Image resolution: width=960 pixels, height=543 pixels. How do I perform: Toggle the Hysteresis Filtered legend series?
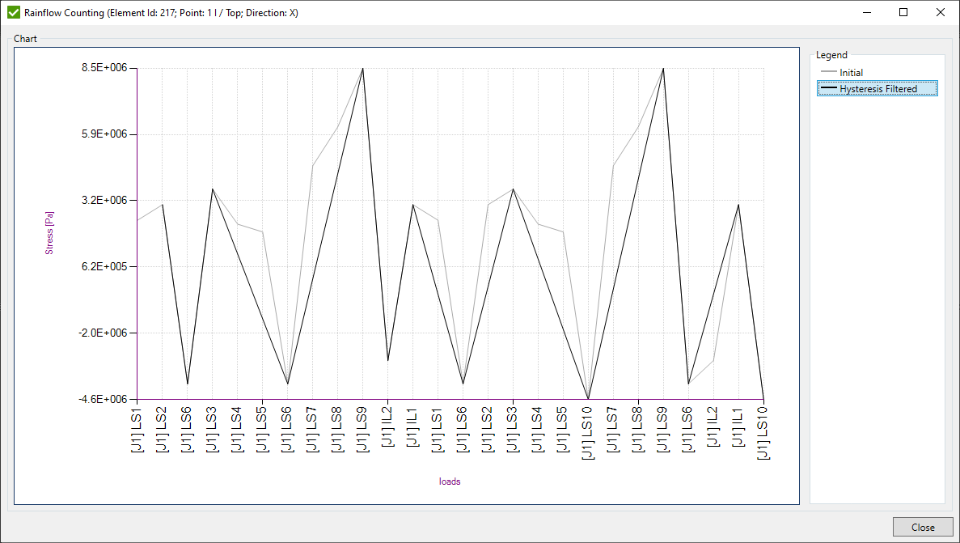(878, 89)
